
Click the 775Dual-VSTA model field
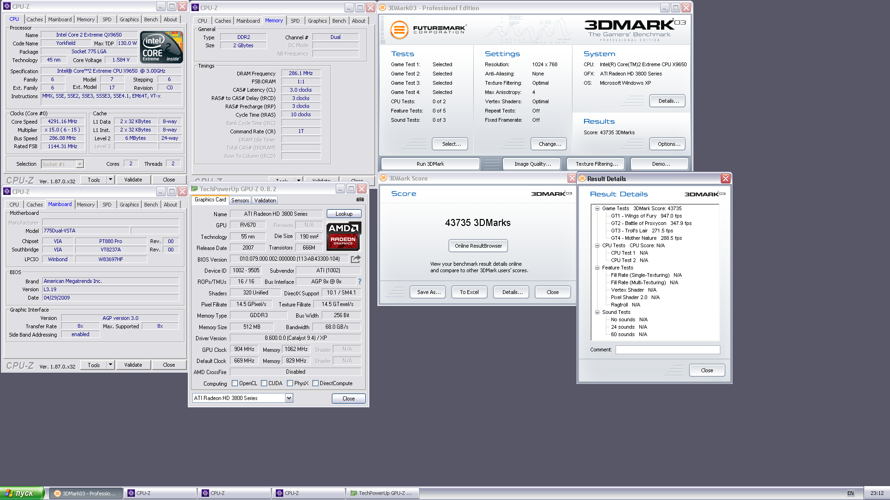pyautogui.click(x=86, y=231)
